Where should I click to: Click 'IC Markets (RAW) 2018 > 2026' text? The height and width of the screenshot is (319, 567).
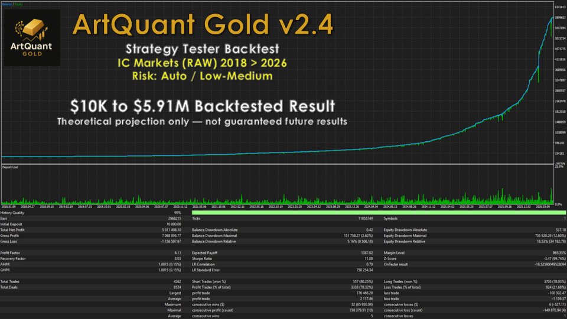click(202, 63)
